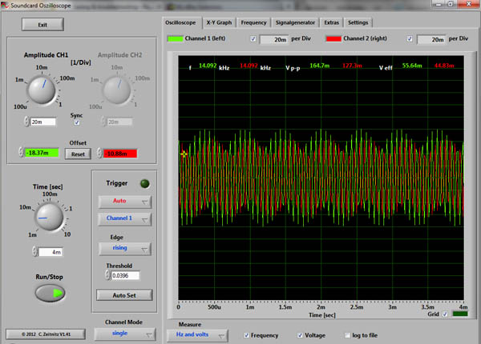
Task: Click the Time rotary knob
Action: click(50, 219)
